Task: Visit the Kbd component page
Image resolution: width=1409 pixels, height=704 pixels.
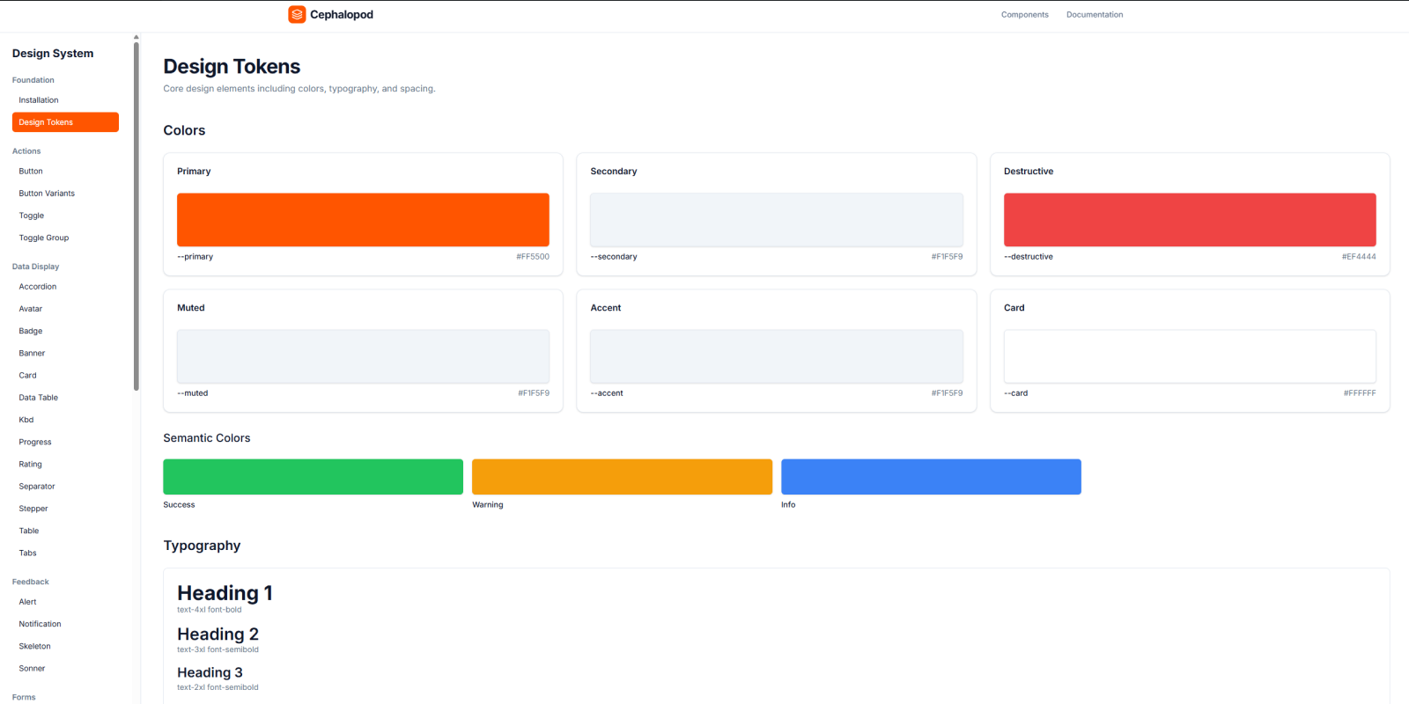Action: pos(65,420)
